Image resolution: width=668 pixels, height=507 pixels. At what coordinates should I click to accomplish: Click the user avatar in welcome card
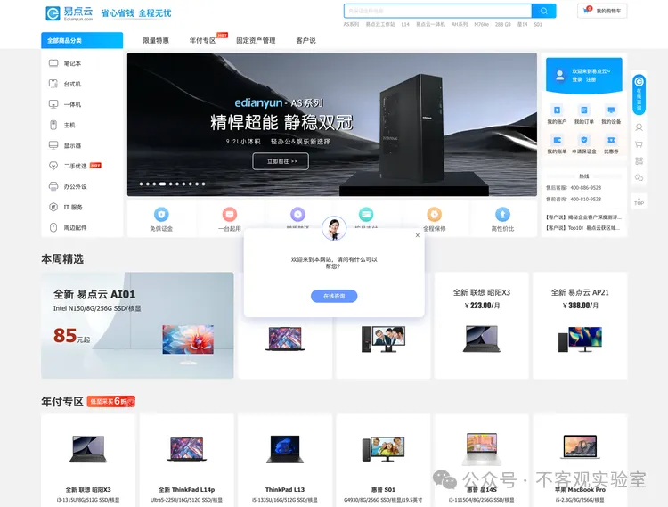coord(560,76)
